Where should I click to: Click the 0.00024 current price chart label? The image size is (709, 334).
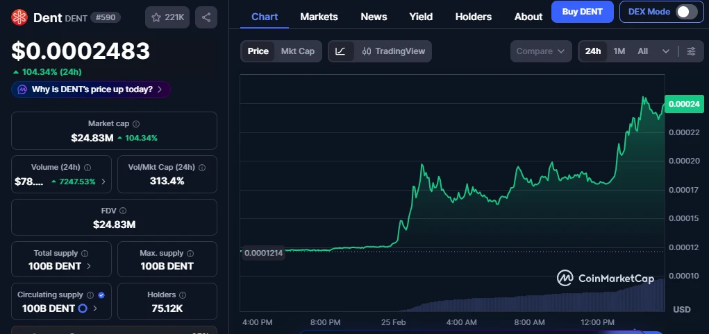pos(684,104)
